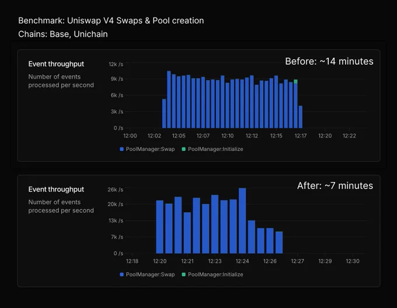Viewport: 397px width, 308px height.
Task: Toggle PoolManager:Initialize series in the After chart legend
Action: 212,274
